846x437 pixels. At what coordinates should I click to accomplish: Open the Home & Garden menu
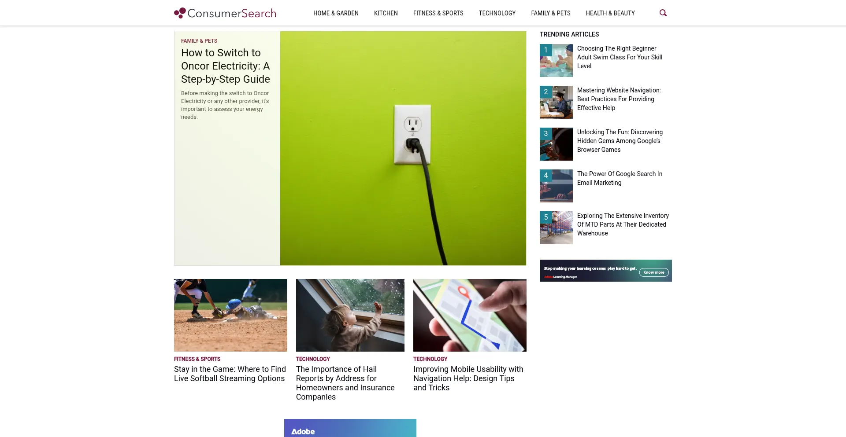coord(336,13)
